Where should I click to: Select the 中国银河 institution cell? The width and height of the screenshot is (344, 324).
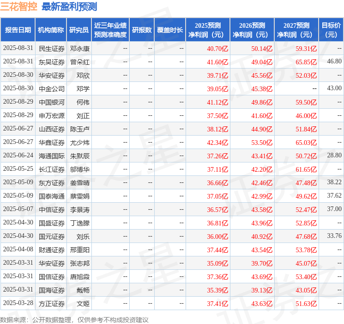coord(52,102)
